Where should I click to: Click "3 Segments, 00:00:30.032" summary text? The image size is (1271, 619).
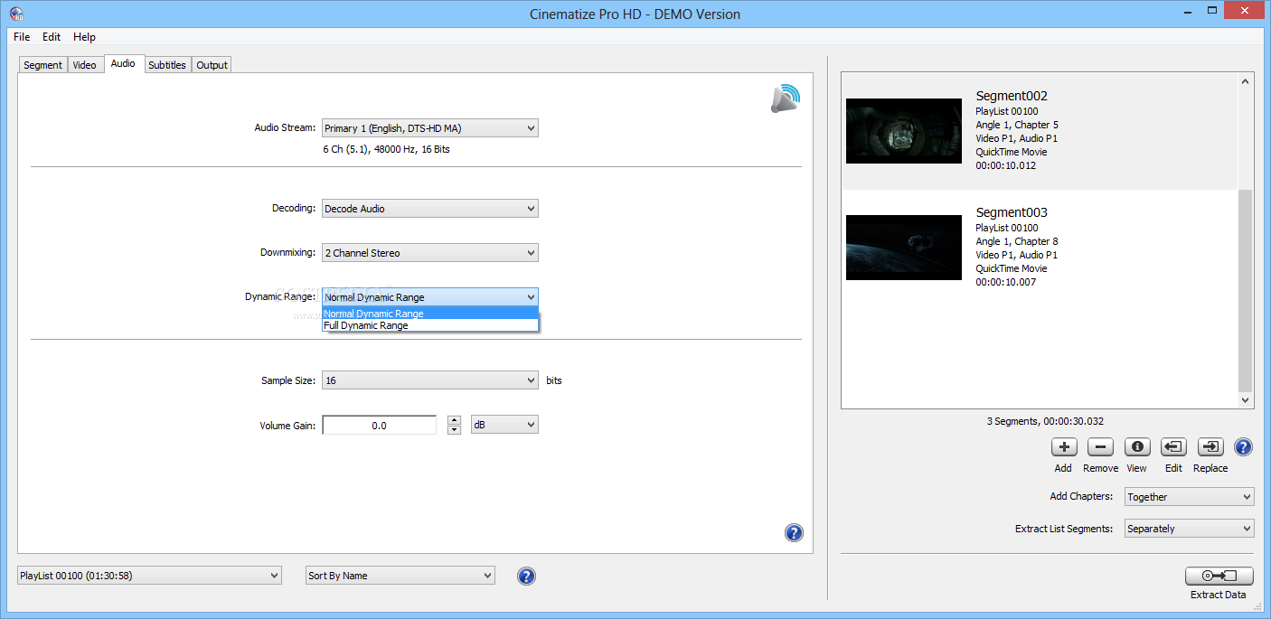click(x=1046, y=421)
